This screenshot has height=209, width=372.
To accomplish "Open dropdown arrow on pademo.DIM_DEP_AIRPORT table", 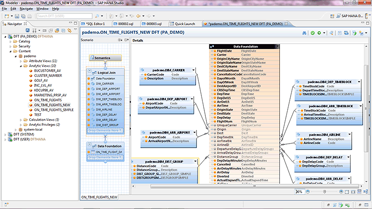I will (x=191, y=99).
